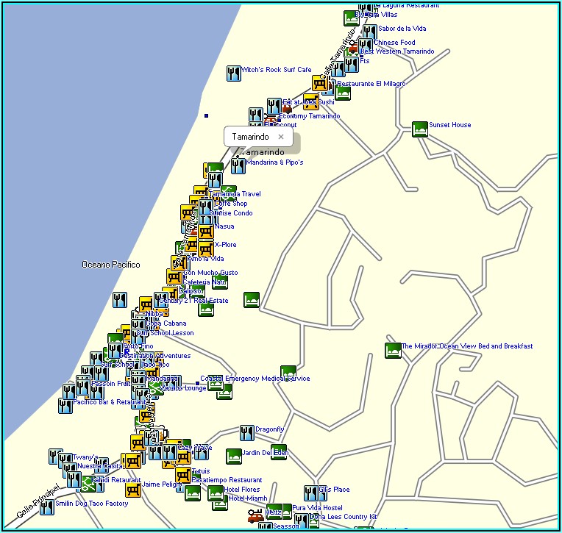
Task: Select the Sunset House lodging icon
Action: tap(420, 129)
